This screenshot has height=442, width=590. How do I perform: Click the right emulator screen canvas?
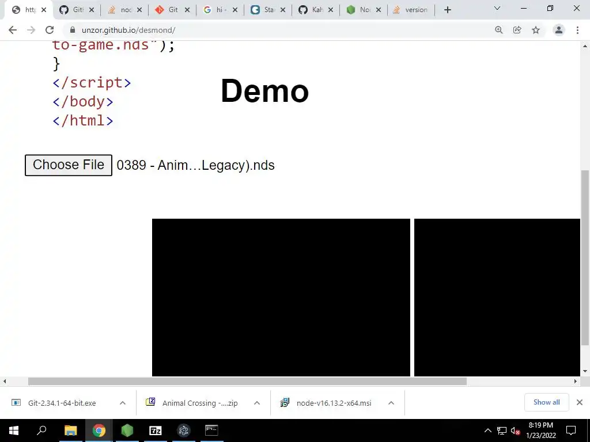pyautogui.click(x=497, y=298)
